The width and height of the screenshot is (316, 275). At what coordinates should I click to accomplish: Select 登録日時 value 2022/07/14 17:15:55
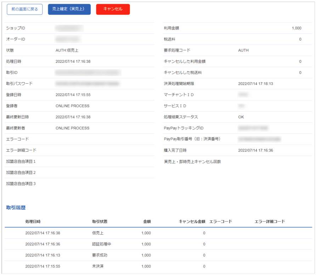73,95
